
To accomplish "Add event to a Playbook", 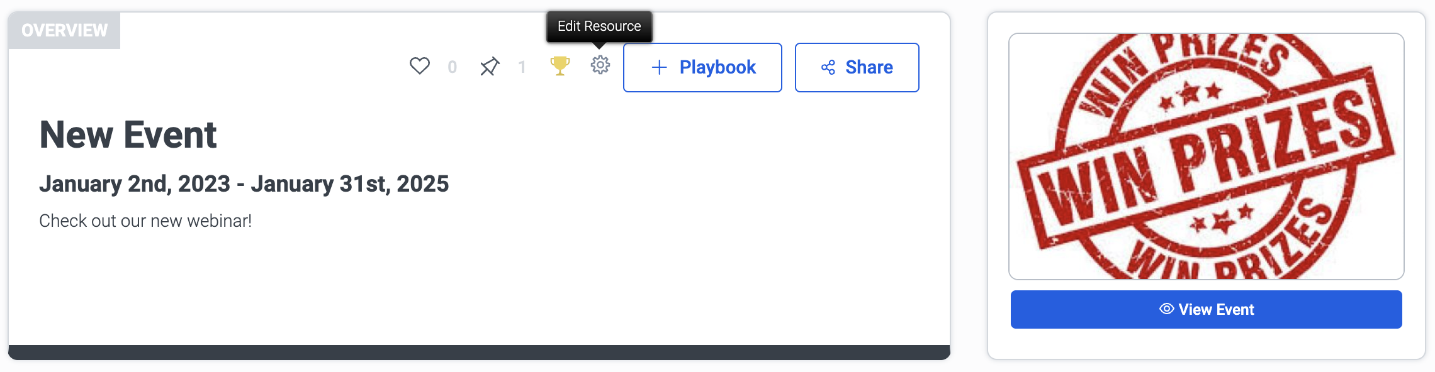I will pos(702,67).
